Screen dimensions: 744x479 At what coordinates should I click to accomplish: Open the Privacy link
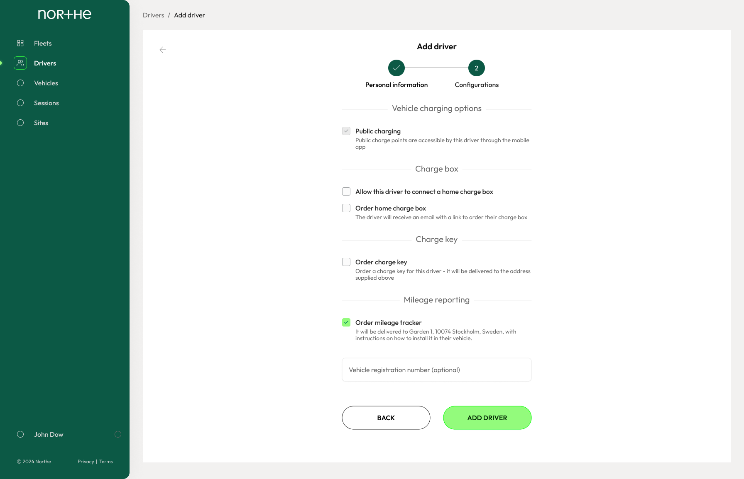[x=86, y=462]
